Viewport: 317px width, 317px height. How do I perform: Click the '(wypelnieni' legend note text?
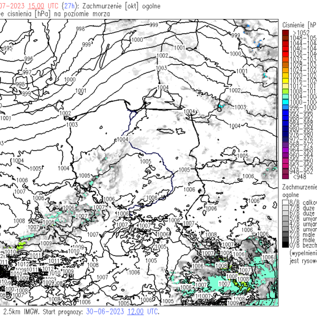tap(303, 253)
